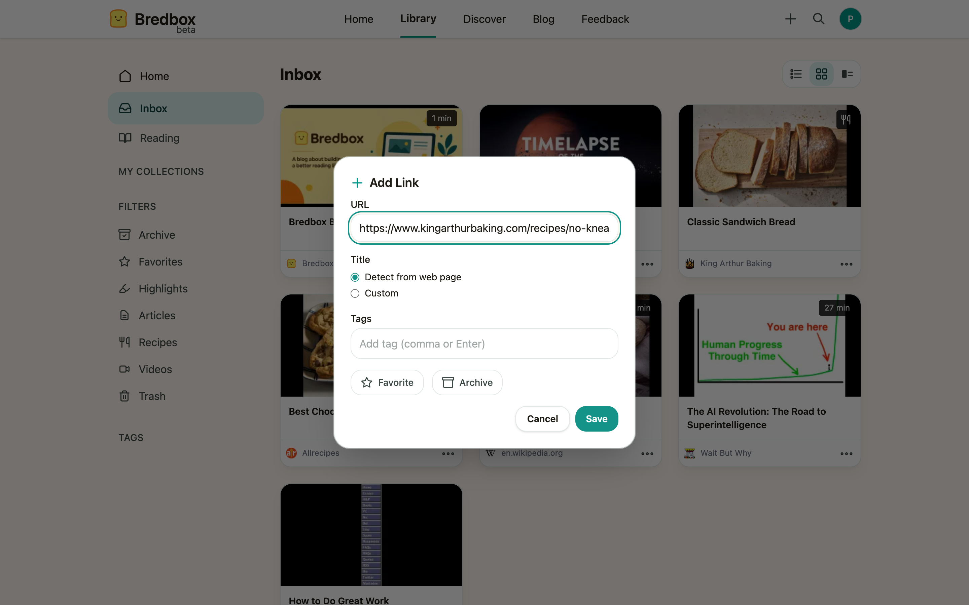This screenshot has height=605, width=969.
Task: Toggle Archive in Add Link dialog
Action: tap(467, 382)
